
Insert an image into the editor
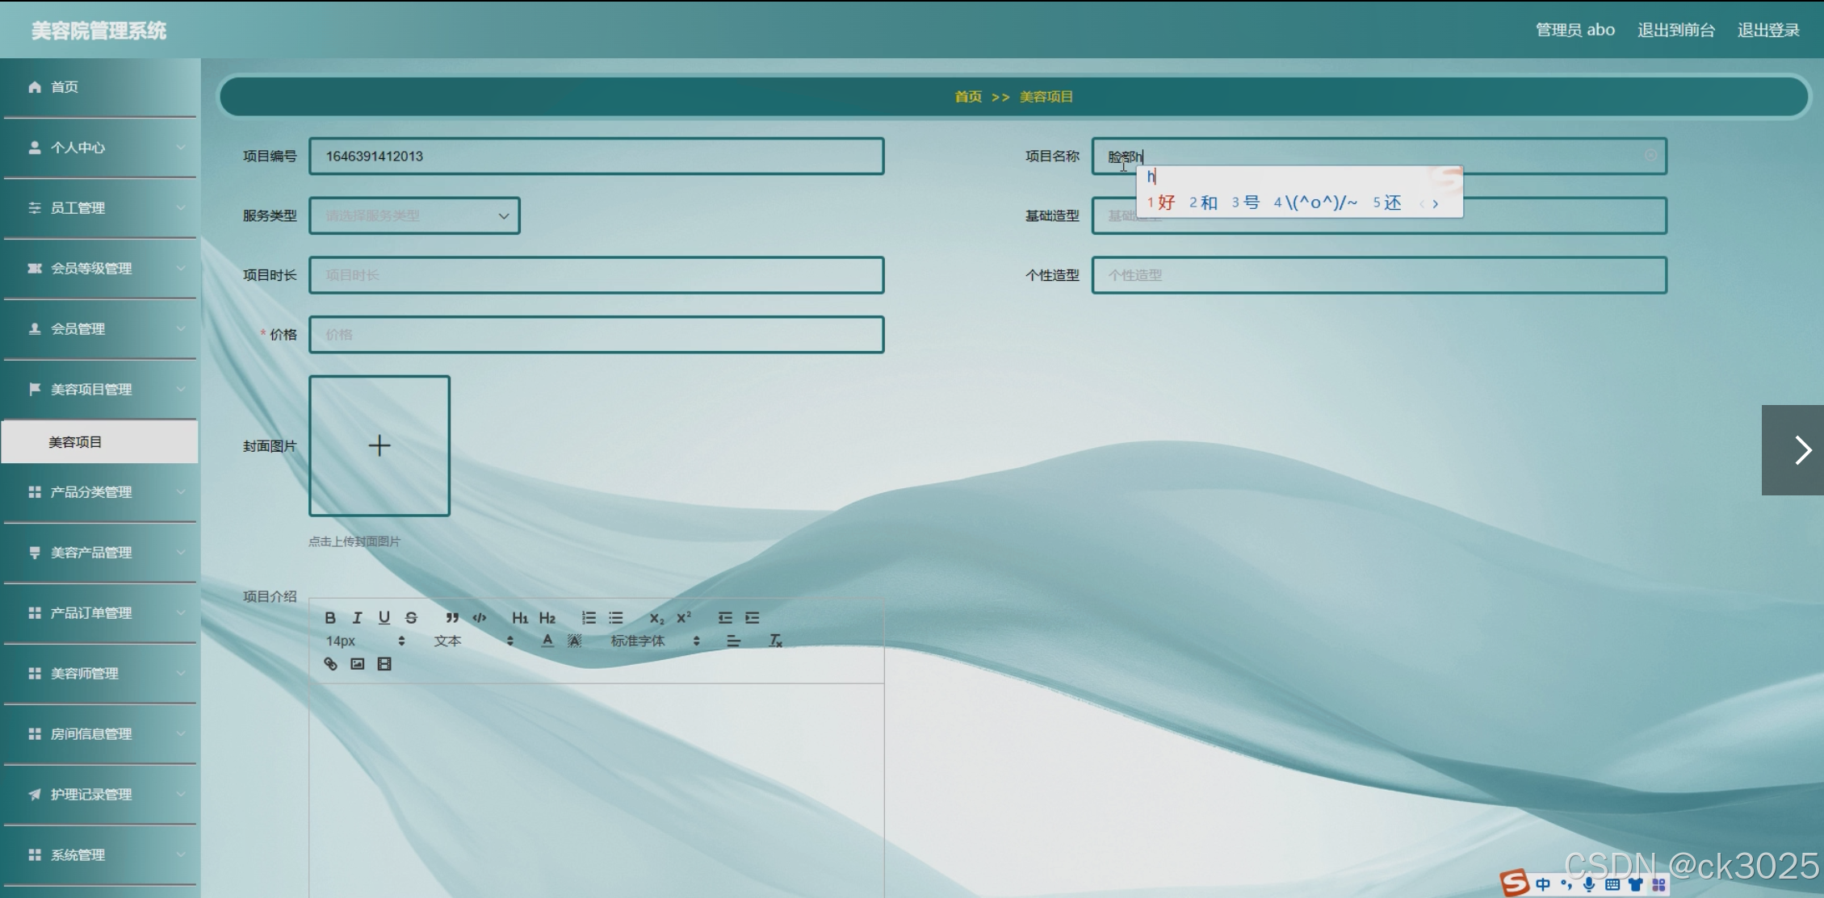click(358, 664)
